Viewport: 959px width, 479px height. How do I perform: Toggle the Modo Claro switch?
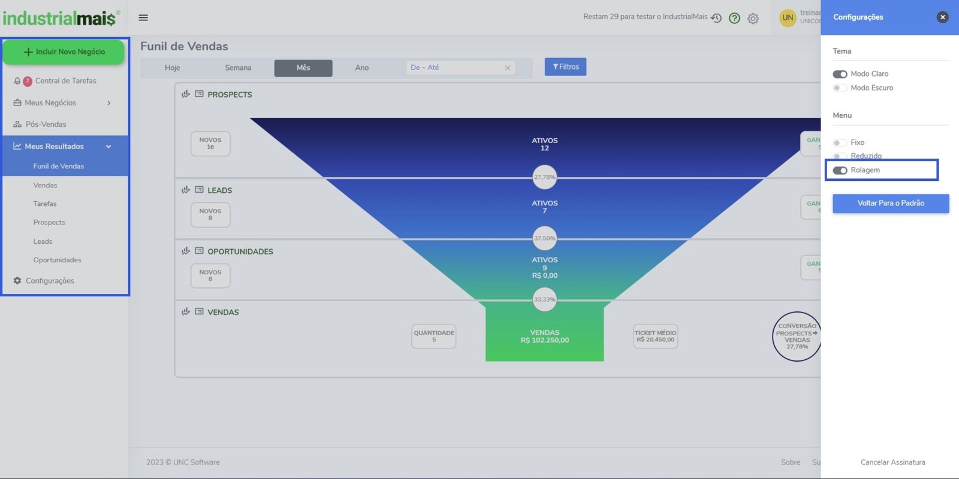coord(840,74)
